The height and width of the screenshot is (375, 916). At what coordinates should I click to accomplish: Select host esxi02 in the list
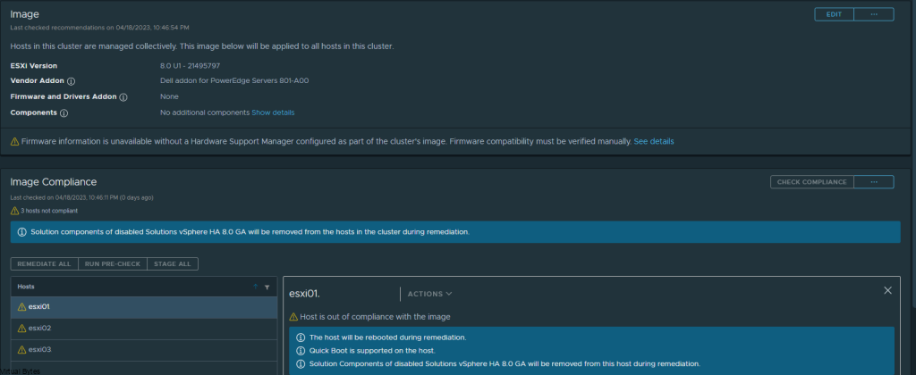(x=144, y=329)
